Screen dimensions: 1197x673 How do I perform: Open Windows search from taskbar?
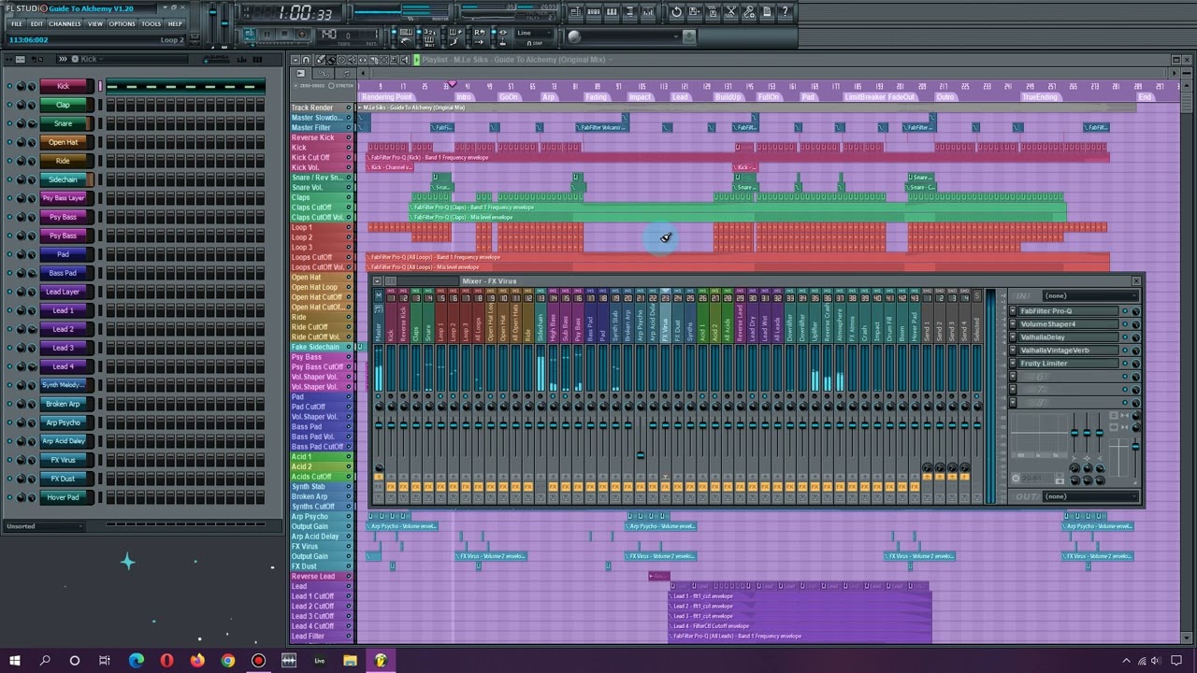[x=45, y=661]
